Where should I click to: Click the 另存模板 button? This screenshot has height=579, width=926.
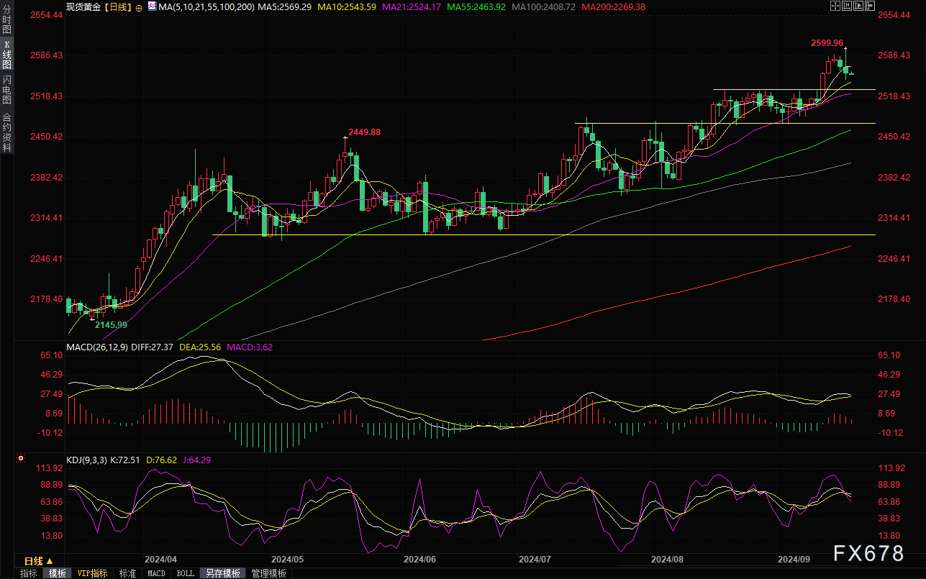click(222, 573)
